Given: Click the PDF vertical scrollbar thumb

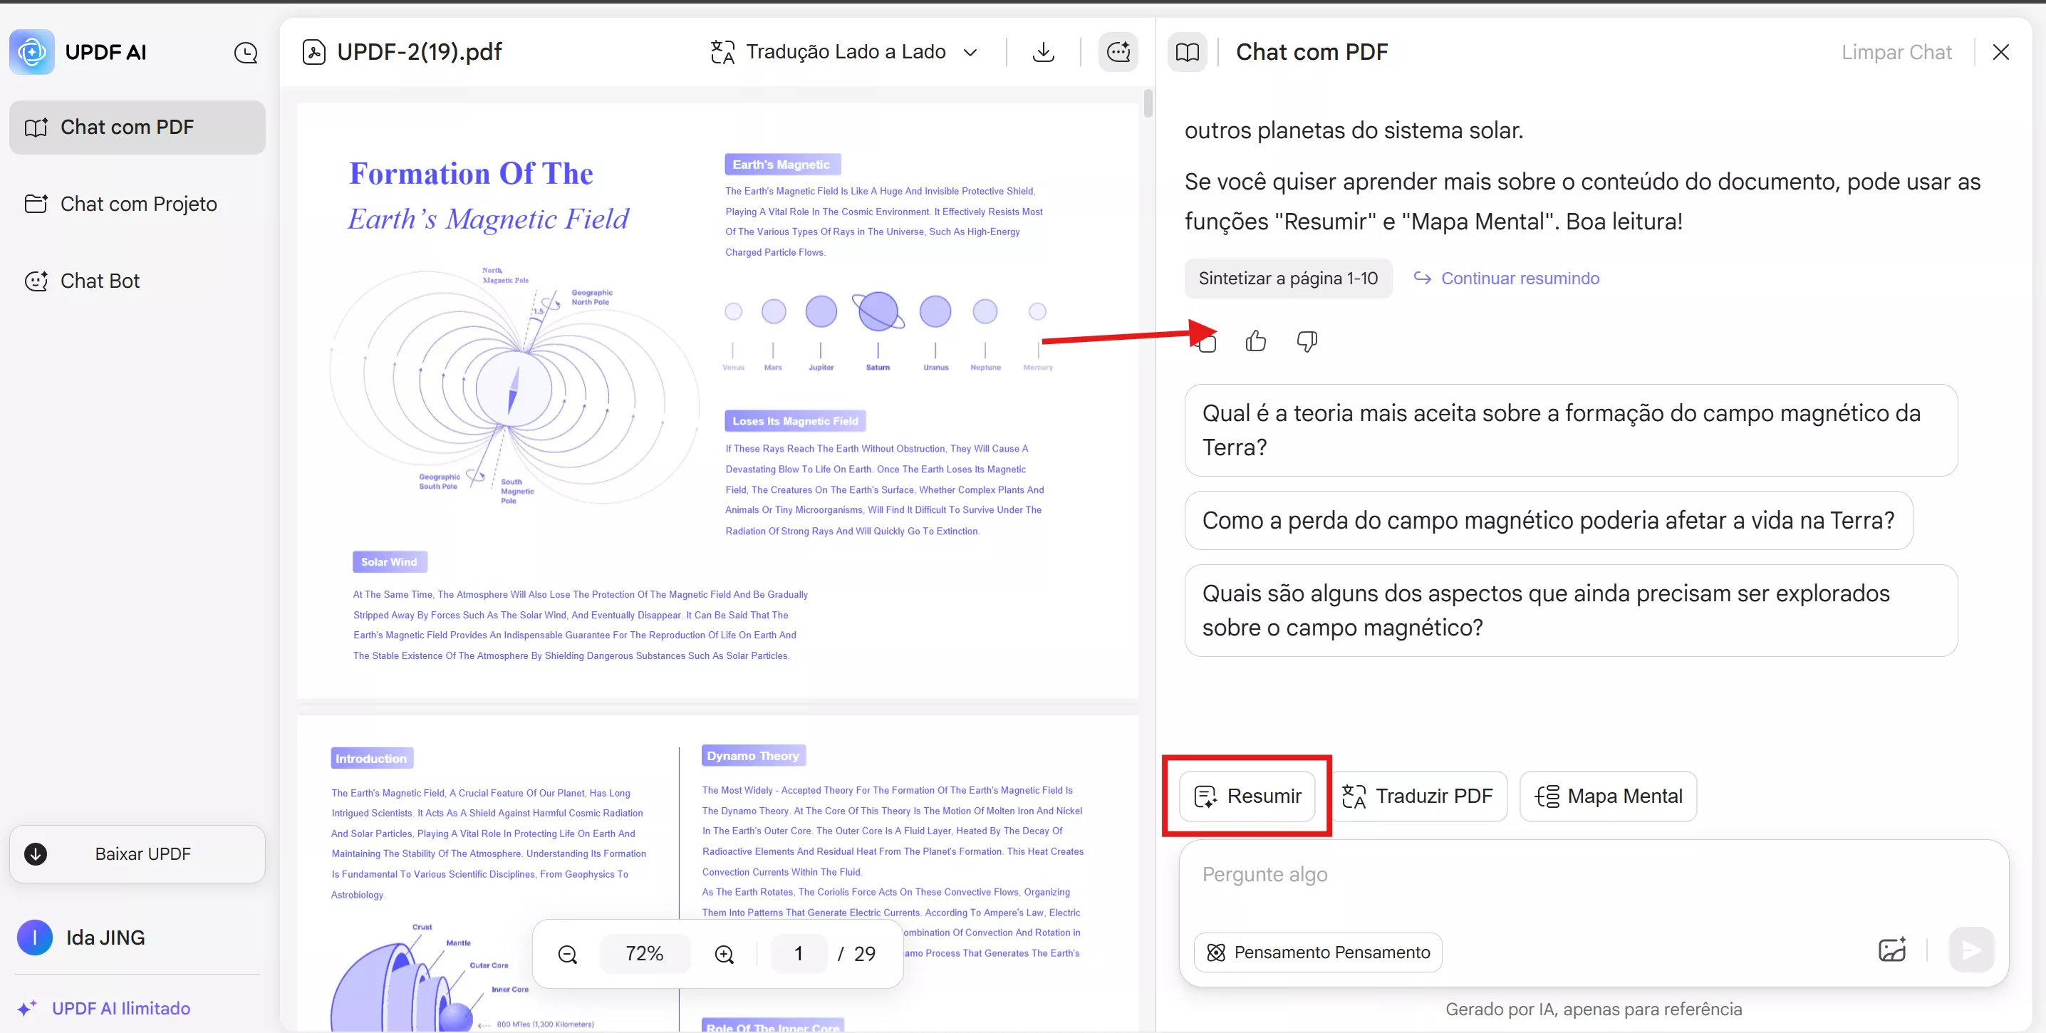Looking at the screenshot, I should [x=1148, y=103].
